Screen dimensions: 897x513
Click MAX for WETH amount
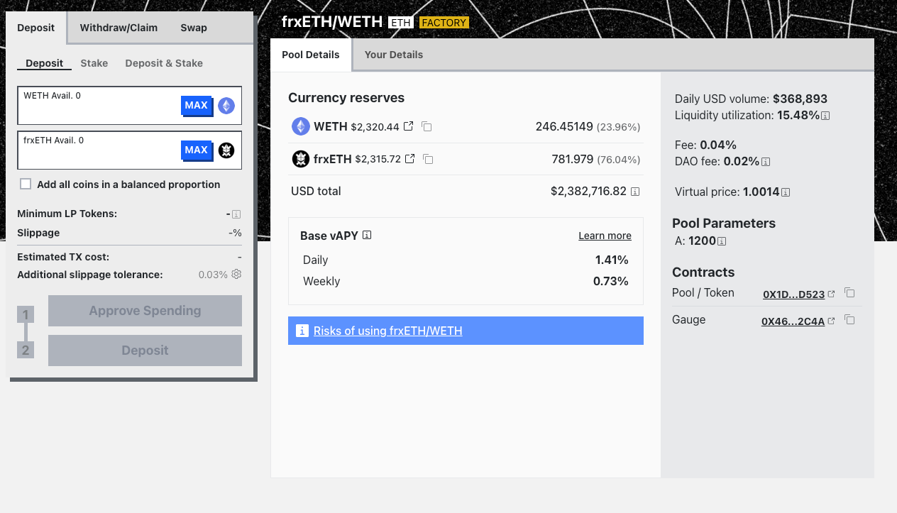196,106
